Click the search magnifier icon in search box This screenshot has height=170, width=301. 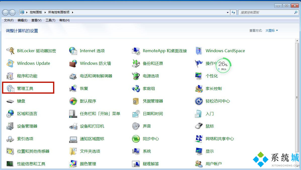(x=296, y=13)
